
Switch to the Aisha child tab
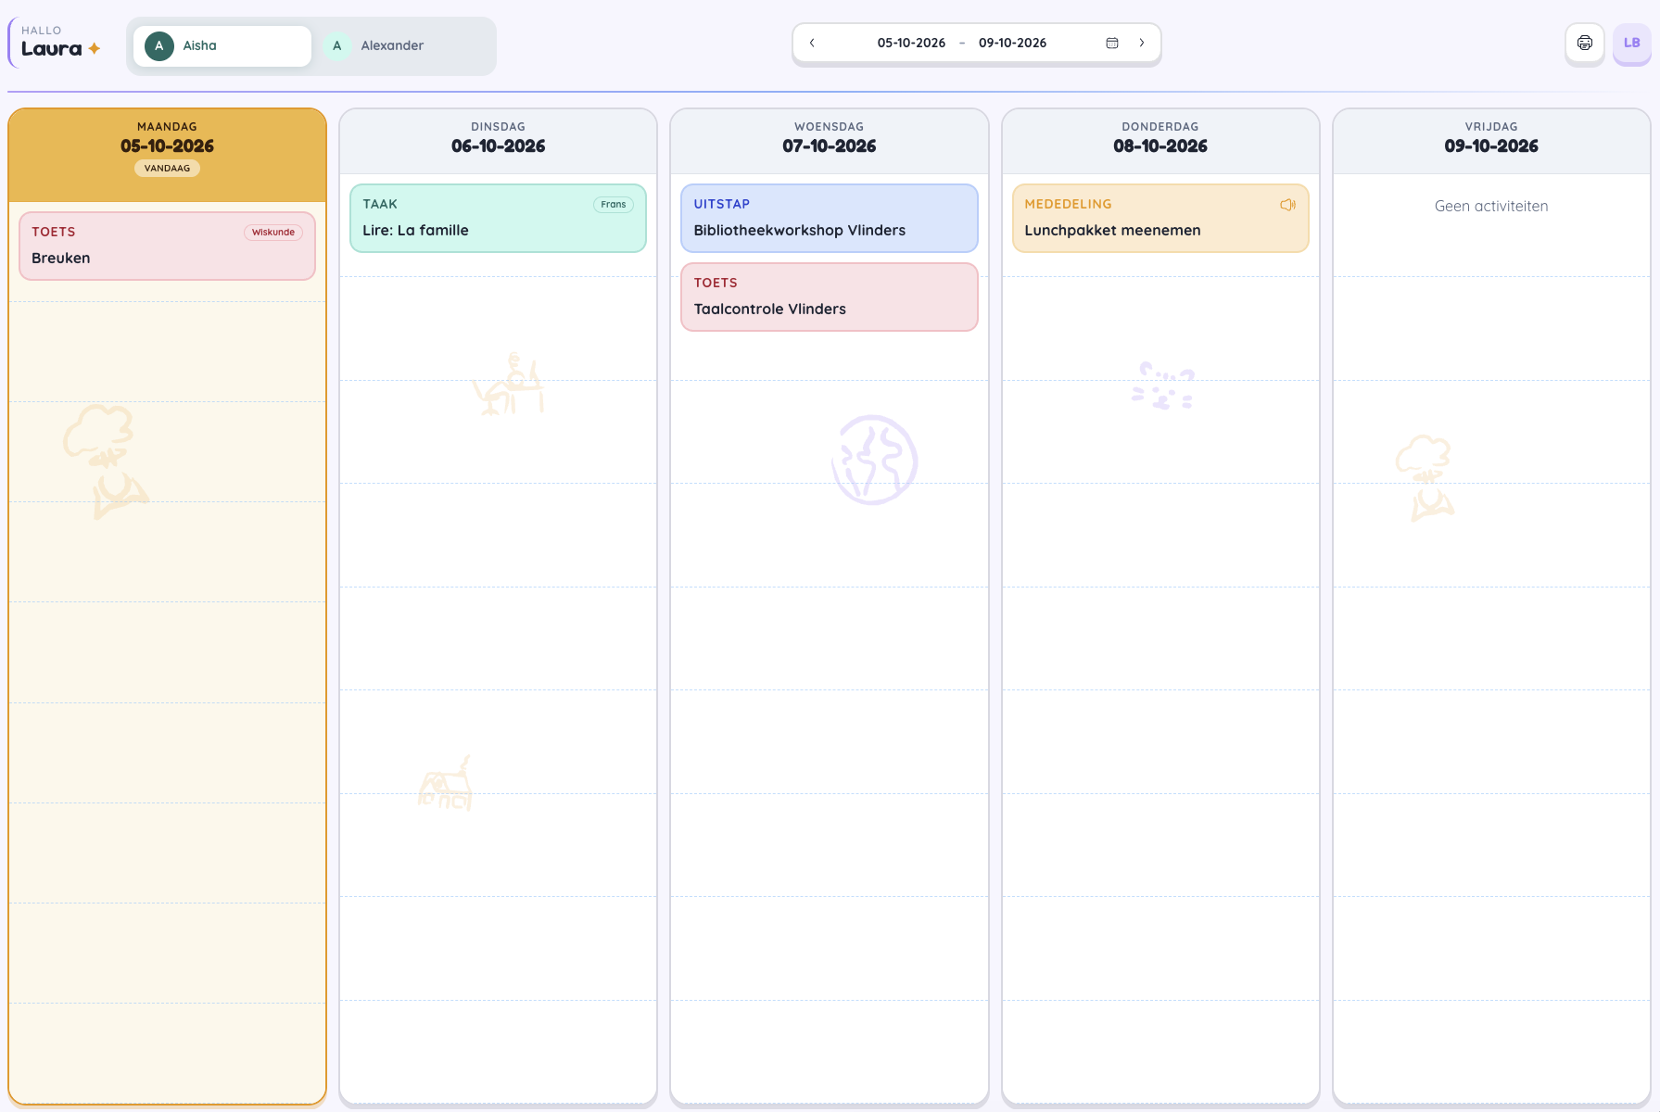point(222,45)
